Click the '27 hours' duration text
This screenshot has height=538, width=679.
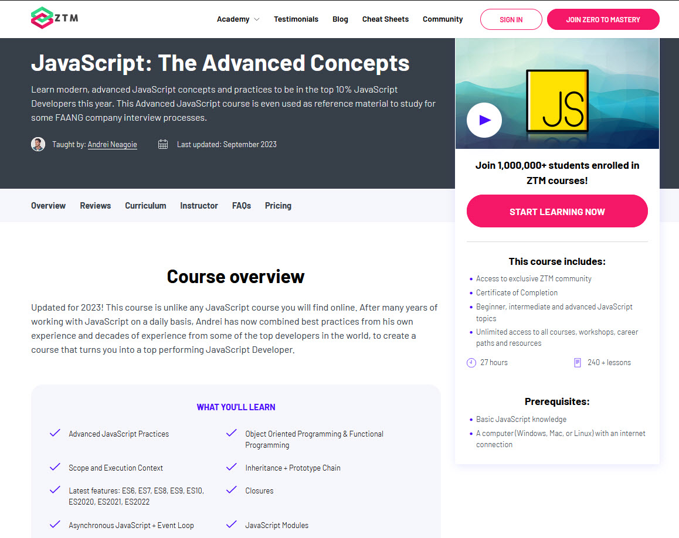(x=494, y=363)
